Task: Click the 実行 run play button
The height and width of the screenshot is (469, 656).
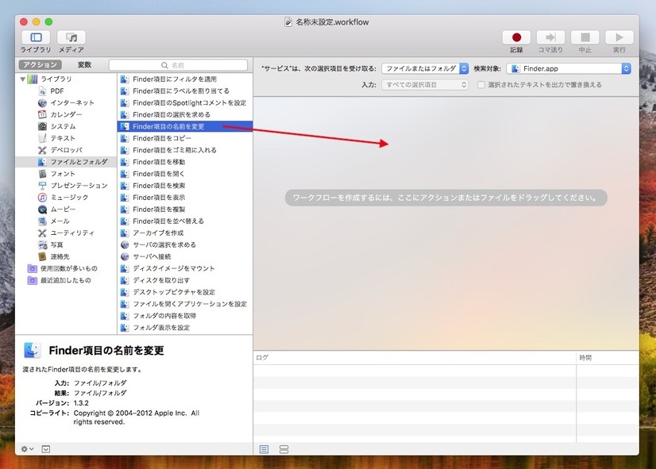Action: tap(619, 37)
